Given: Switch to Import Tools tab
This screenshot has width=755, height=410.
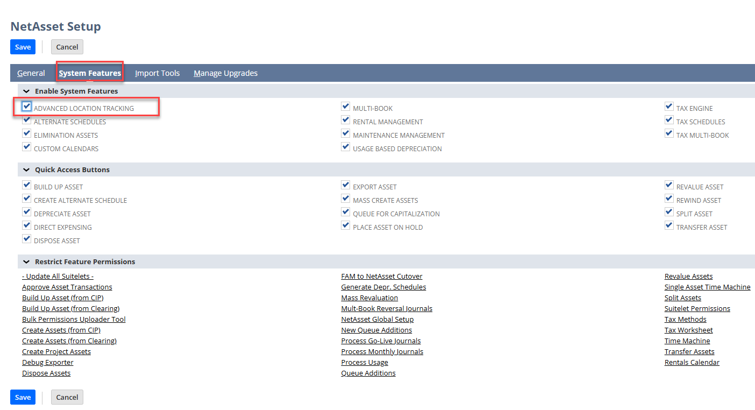Looking at the screenshot, I should tap(157, 73).
